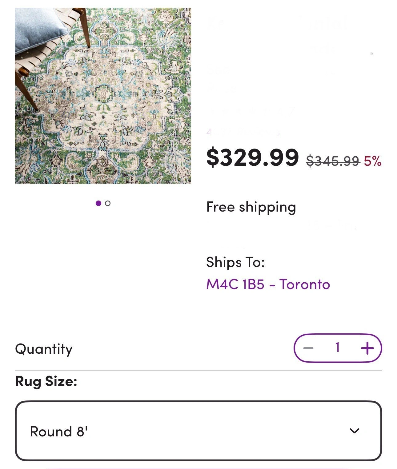The height and width of the screenshot is (469, 397).
Task: Click the quantity value field showing 1
Action: point(337,348)
